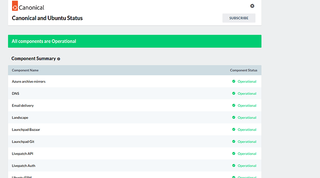The height and width of the screenshot is (178, 320).
Task: Click the green check icon for Azure archive mirrors
Action: coord(234,81)
